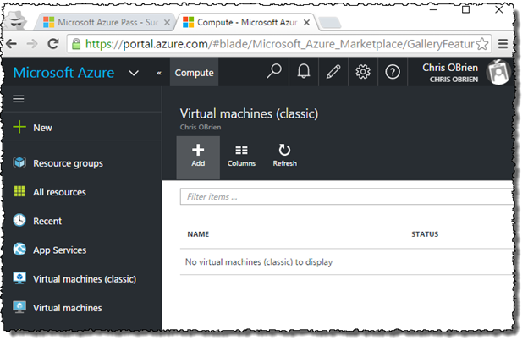Go back in the browser
This screenshot has height=346, width=528.
pos(12,44)
